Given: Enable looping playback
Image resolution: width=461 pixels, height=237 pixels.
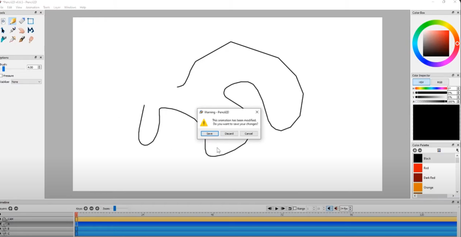Looking at the screenshot, I should pyautogui.click(x=290, y=208).
